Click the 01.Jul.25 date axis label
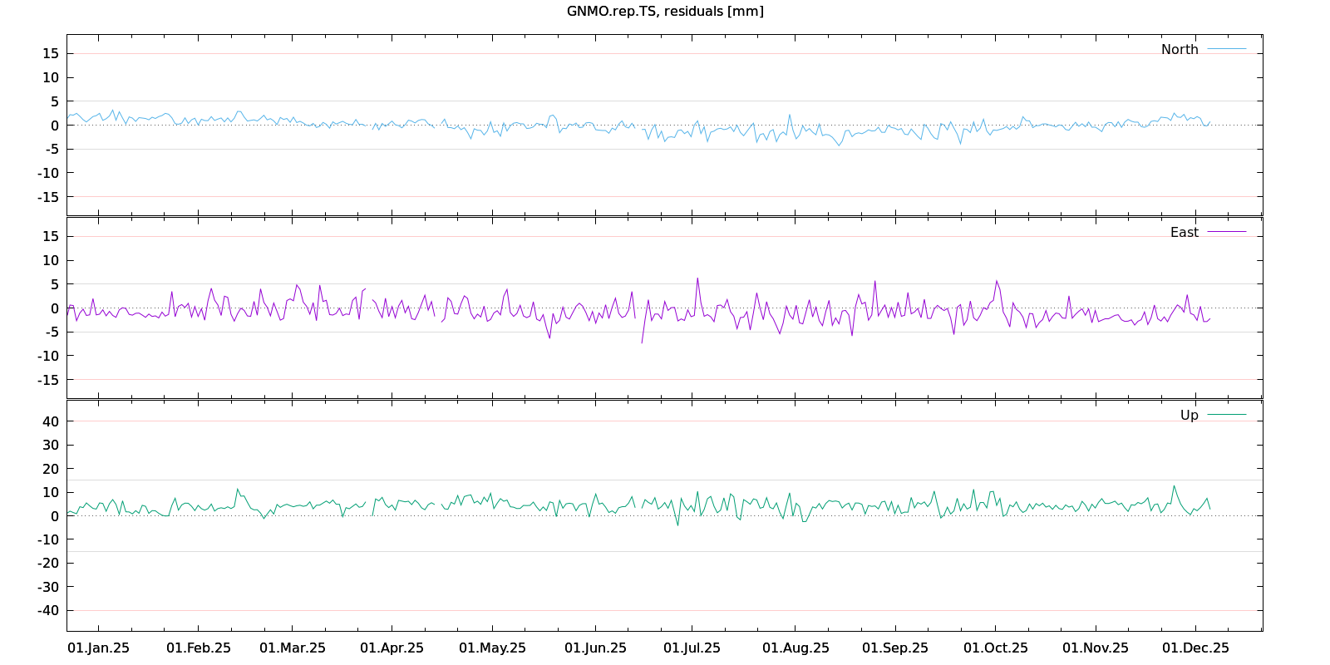The height and width of the screenshot is (665, 1330). click(692, 648)
